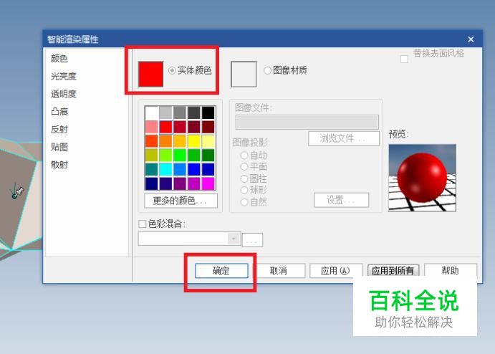This screenshot has width=495, height=354.
Task: Switch to the 散射 page
Action: point(59,165)
